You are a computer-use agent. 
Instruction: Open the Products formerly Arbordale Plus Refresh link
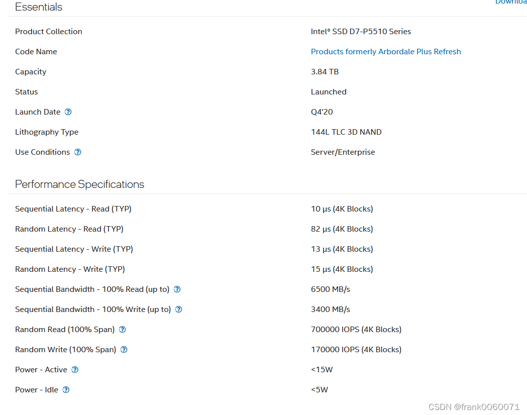coord(386,52)
